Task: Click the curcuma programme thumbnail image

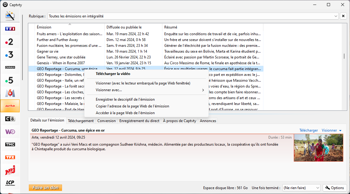Action: (x=318, y=148)
